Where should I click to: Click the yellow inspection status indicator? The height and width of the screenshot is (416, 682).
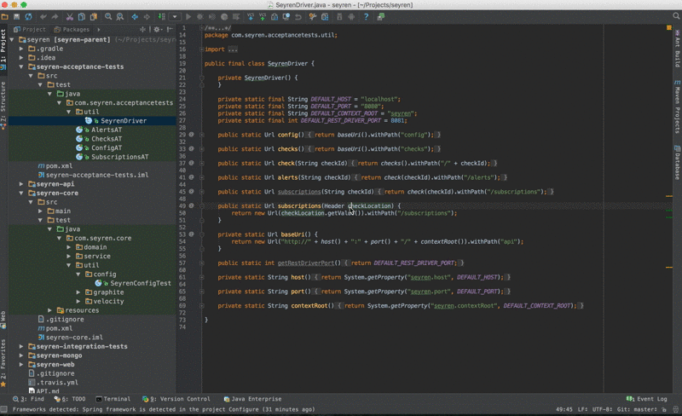coord(669,27)
